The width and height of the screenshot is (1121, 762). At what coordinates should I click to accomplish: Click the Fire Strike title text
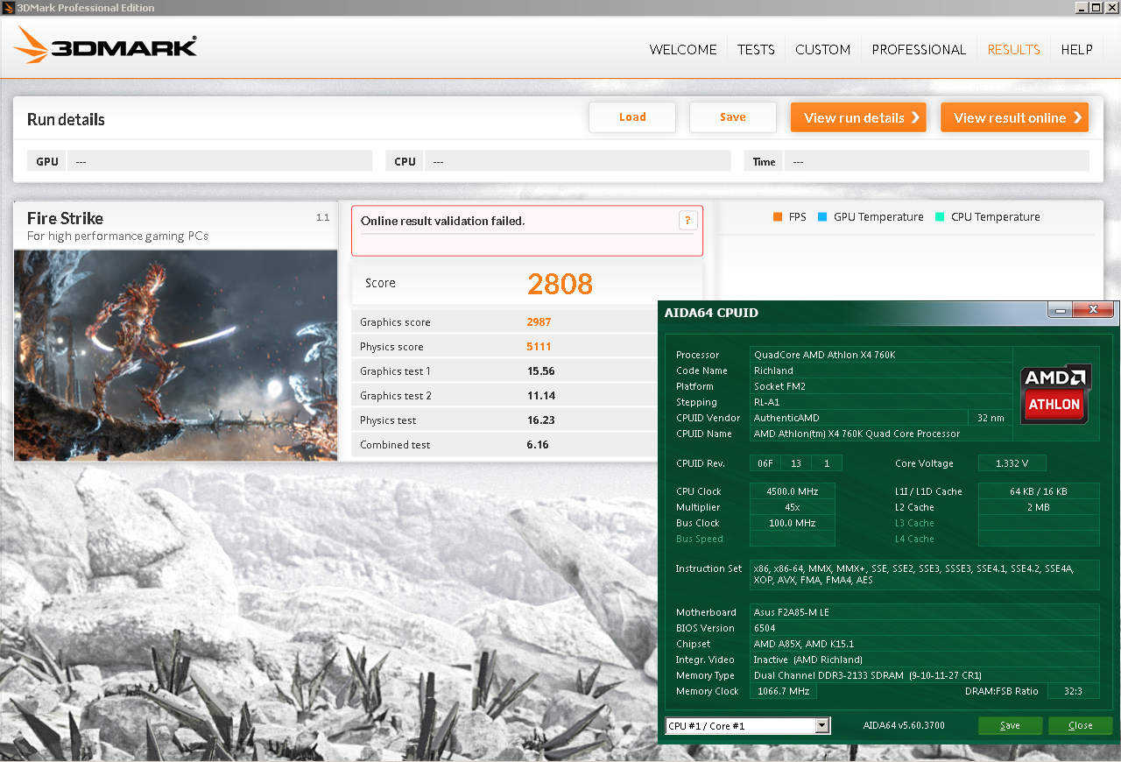point(65,218)
